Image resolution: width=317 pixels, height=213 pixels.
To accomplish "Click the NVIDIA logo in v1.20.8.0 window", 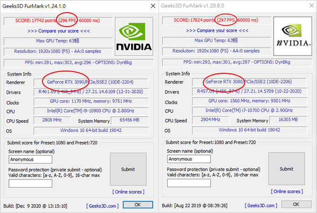I will click(x=293, y=36).
